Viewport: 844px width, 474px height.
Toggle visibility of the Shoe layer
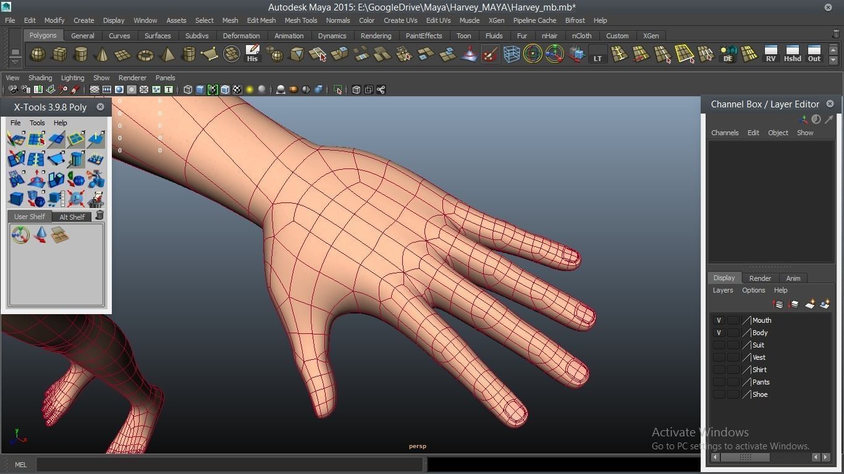[719, 394]
